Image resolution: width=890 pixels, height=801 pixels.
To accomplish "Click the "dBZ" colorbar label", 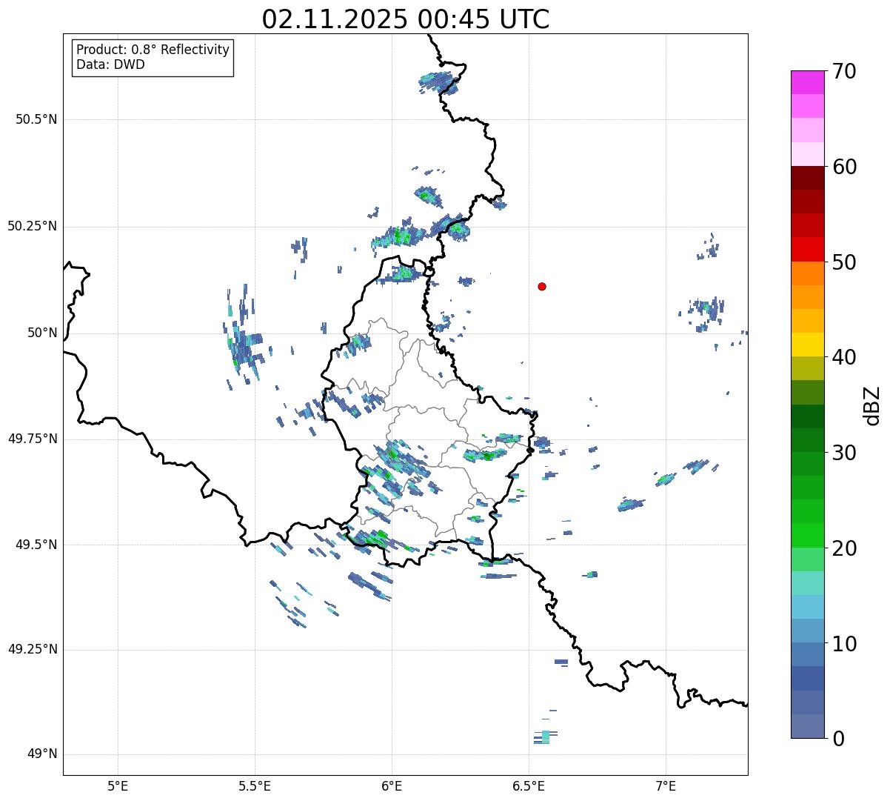I will (x=873, y=405).
